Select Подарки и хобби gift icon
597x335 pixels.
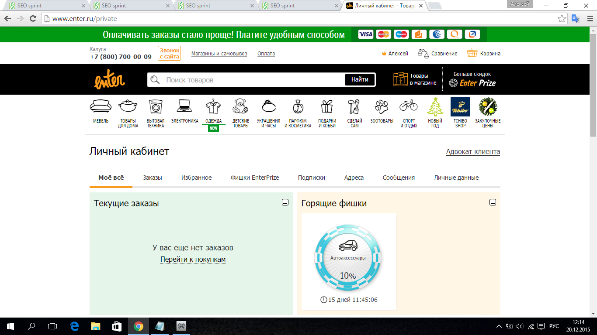(x=327, y=106)
